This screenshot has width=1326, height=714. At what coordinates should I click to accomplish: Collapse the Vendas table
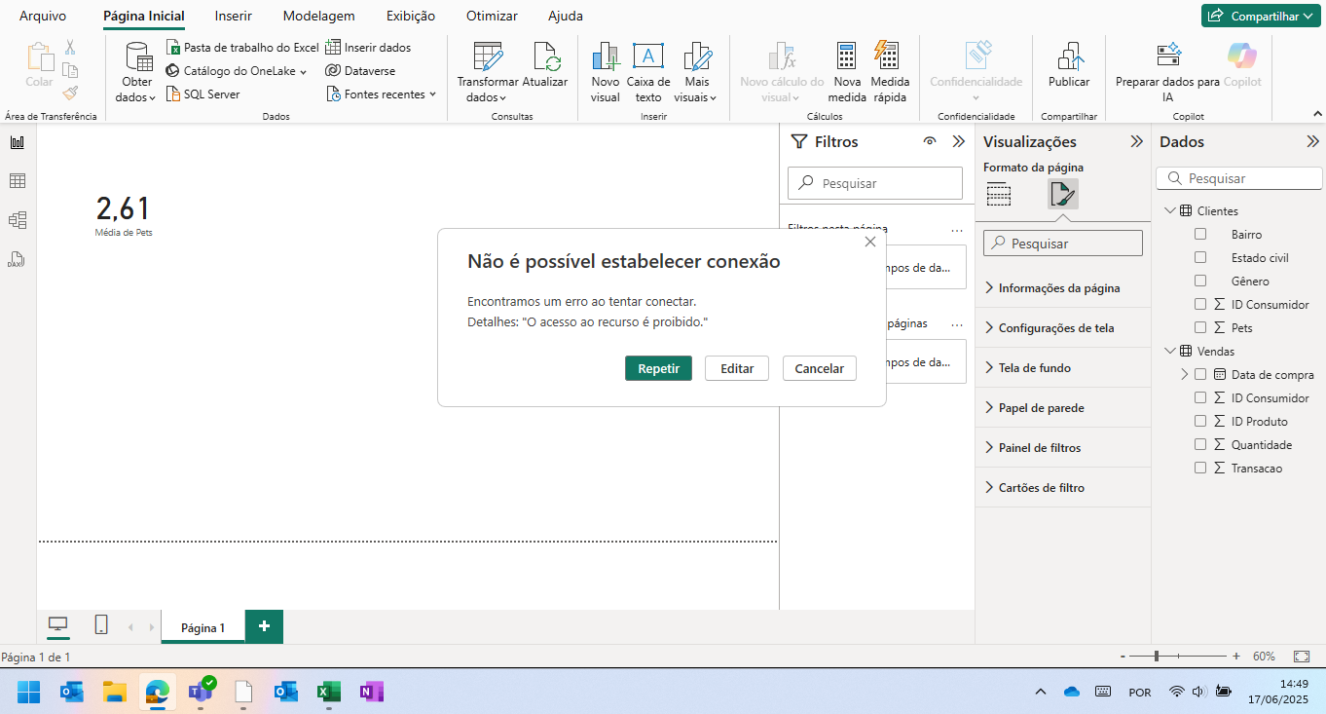click(1169, 351)
